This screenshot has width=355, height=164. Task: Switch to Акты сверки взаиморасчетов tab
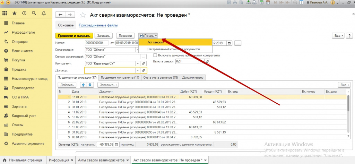[x=101, y=160]
